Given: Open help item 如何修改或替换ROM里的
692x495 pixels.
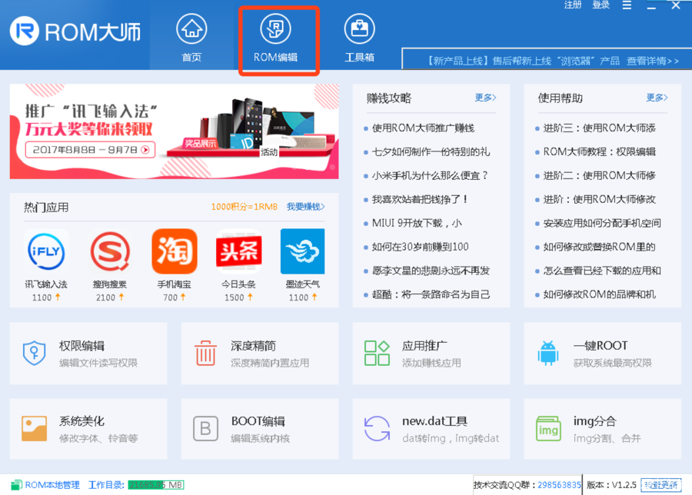Looking at the screenshot, I should (x=599, y=247).
